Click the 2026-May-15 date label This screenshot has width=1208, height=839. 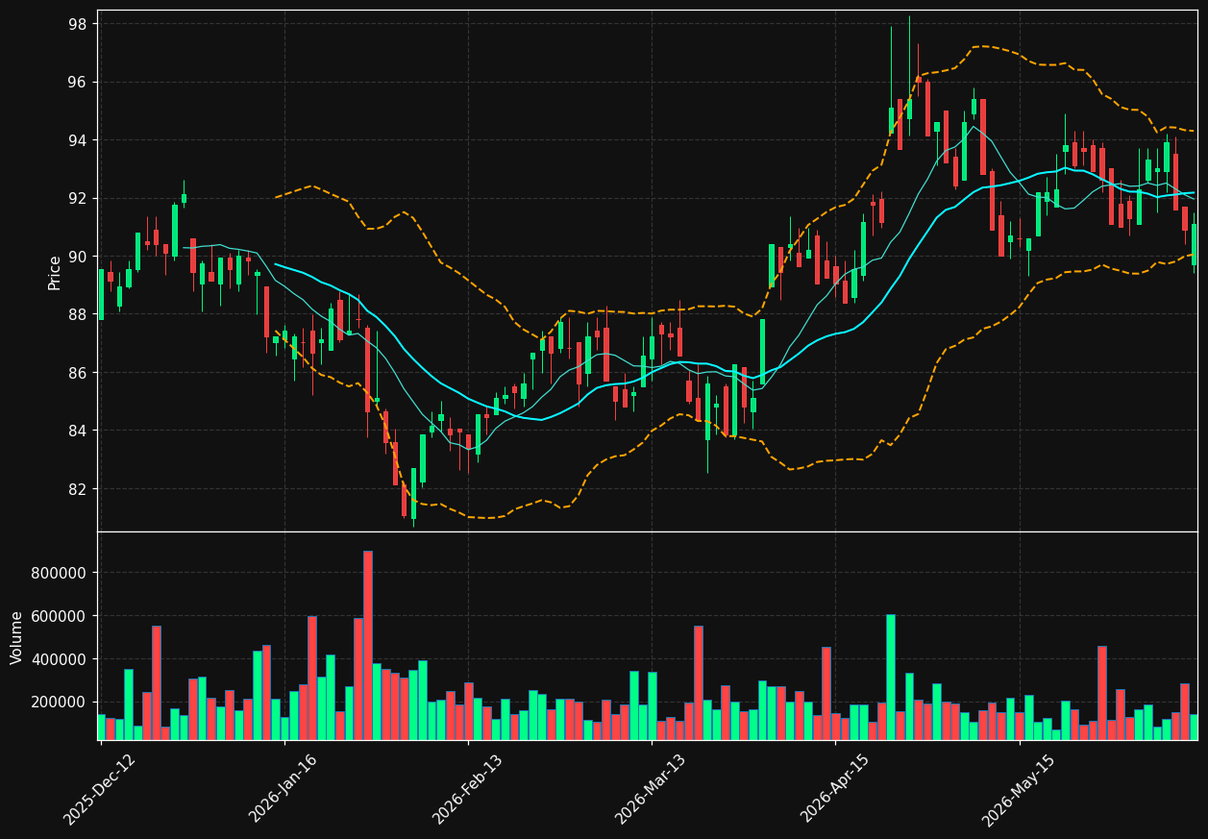tap(1019, 790)
